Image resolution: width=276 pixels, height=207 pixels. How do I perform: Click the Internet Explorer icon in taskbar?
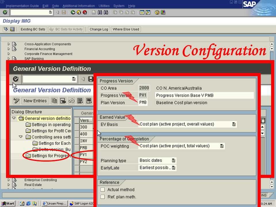(x=28, y=204)
